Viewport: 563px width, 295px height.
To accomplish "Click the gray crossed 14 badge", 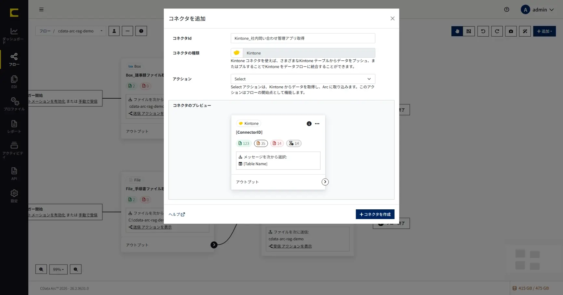I will point(294,143).
